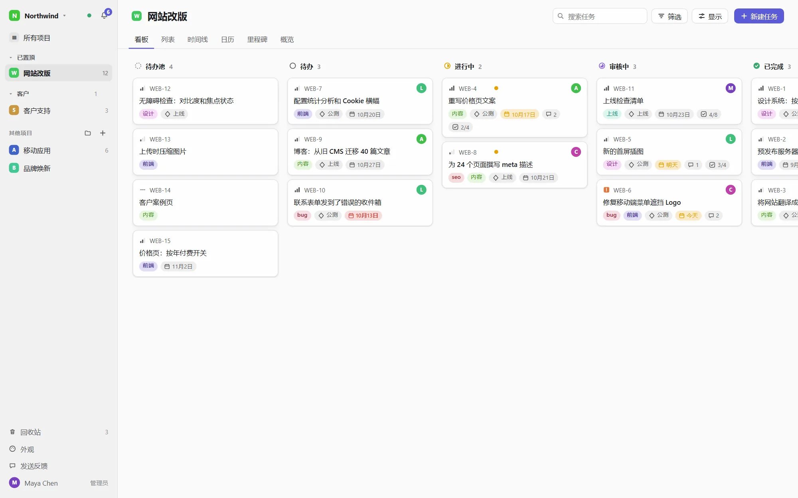The image size is (798, 498).
Task: Open 所有项目 in sidebar
Action: pos(59,38)
